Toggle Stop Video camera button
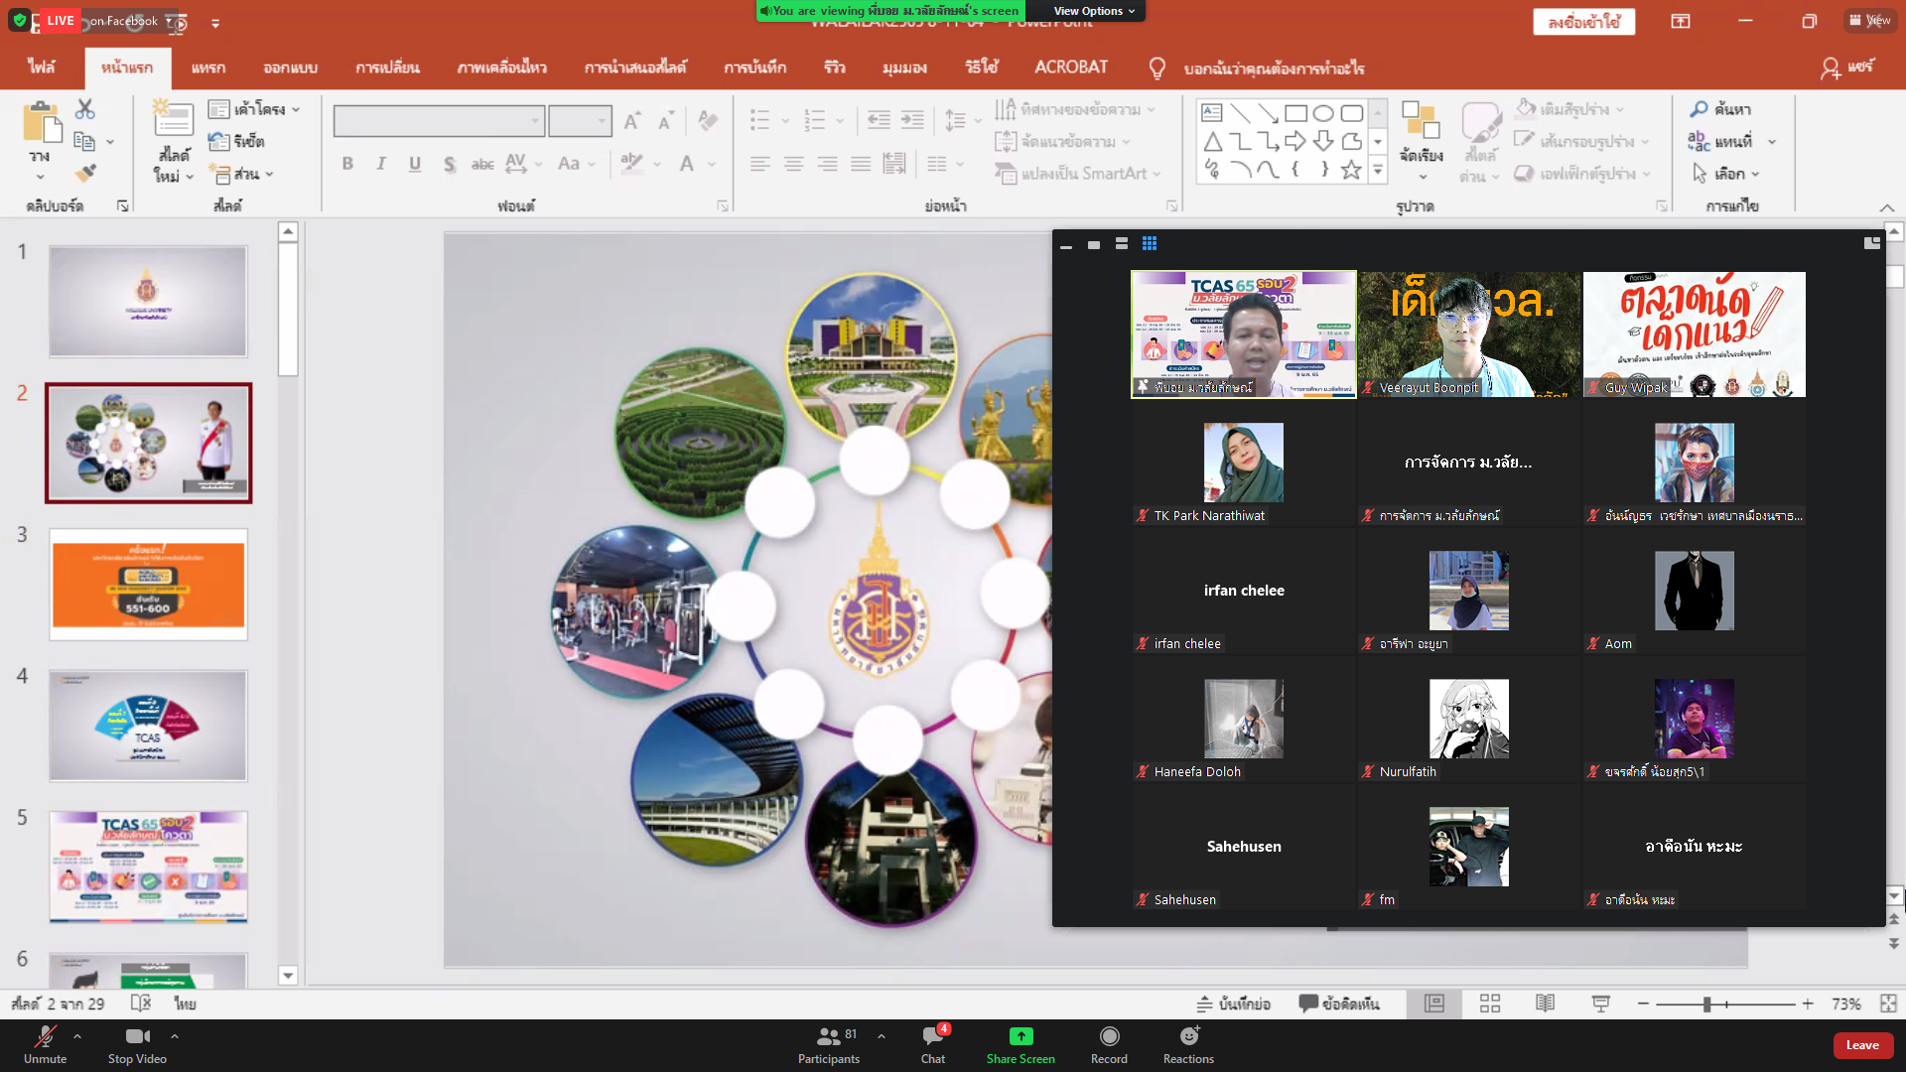The width and height of the screenshot is (1906, 1072). [x=137, y=1036]
